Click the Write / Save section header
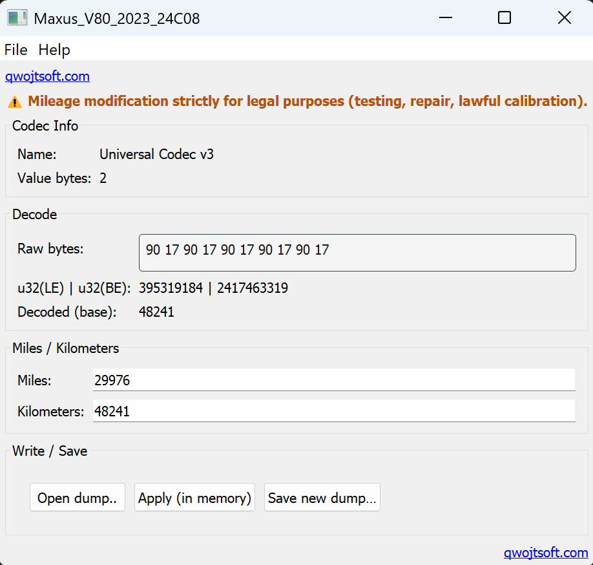Image resolution: width=593 pixels, height=565 pixels. 49,451
